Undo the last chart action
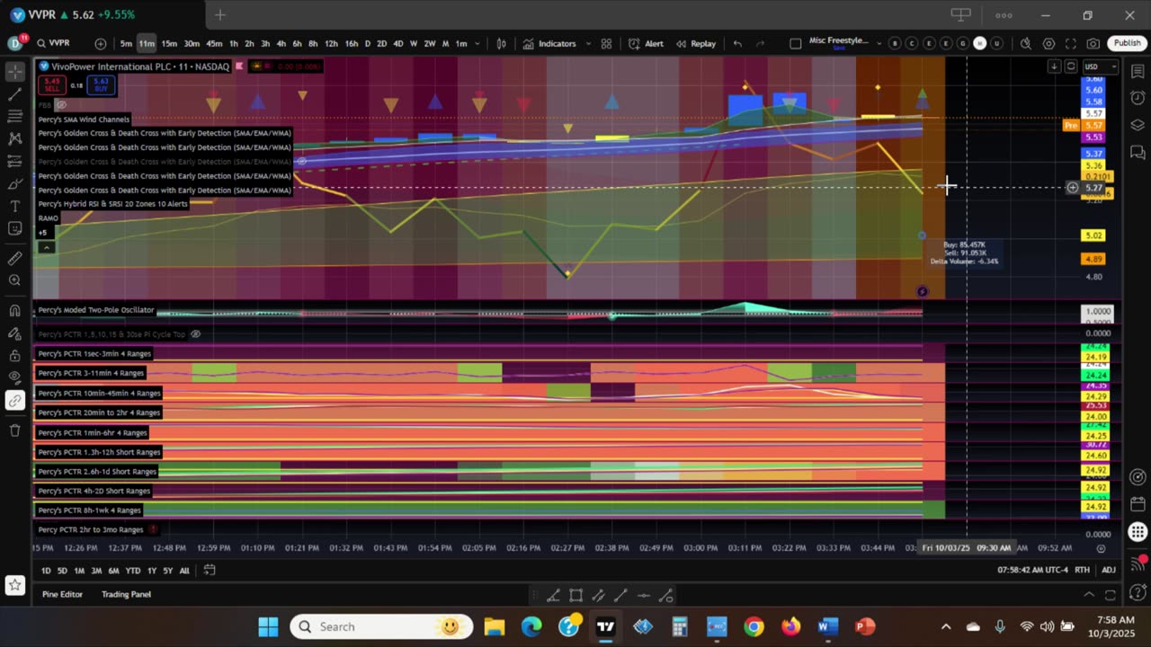Viewport: 1151px width, 647px height. tap(737, 43)
